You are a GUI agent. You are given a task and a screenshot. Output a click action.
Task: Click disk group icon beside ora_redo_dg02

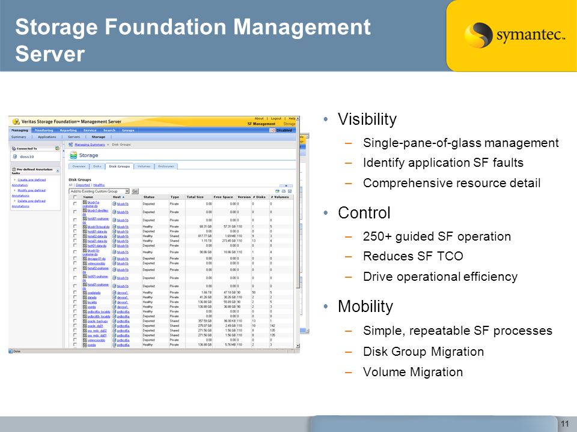coord(85,331)
